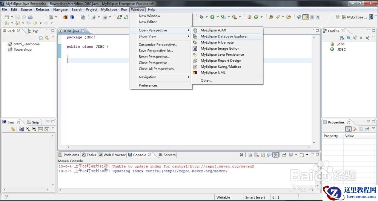Click the Print icon in toolbar

pyautogui.click(x=31, y=17)
